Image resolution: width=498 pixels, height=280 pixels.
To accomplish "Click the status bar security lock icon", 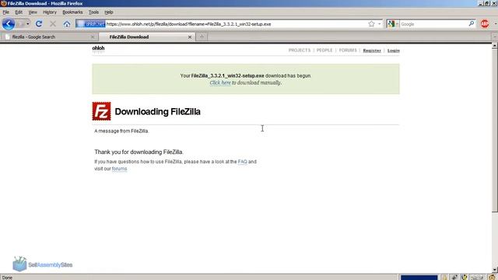I will pos(444,277).
